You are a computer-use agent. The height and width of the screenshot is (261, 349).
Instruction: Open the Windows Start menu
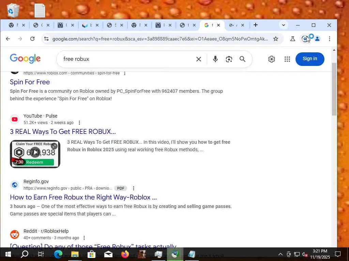pyautogui.click(x=8, y=254)
